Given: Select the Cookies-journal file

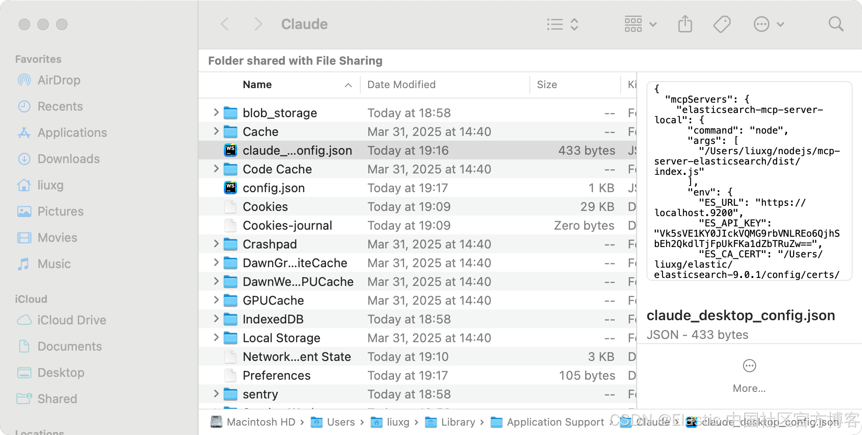Looking at the screenshot, I should click(x=287, y=225).
